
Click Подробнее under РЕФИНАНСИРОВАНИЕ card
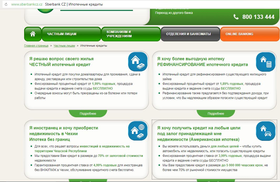click(216, 113)
